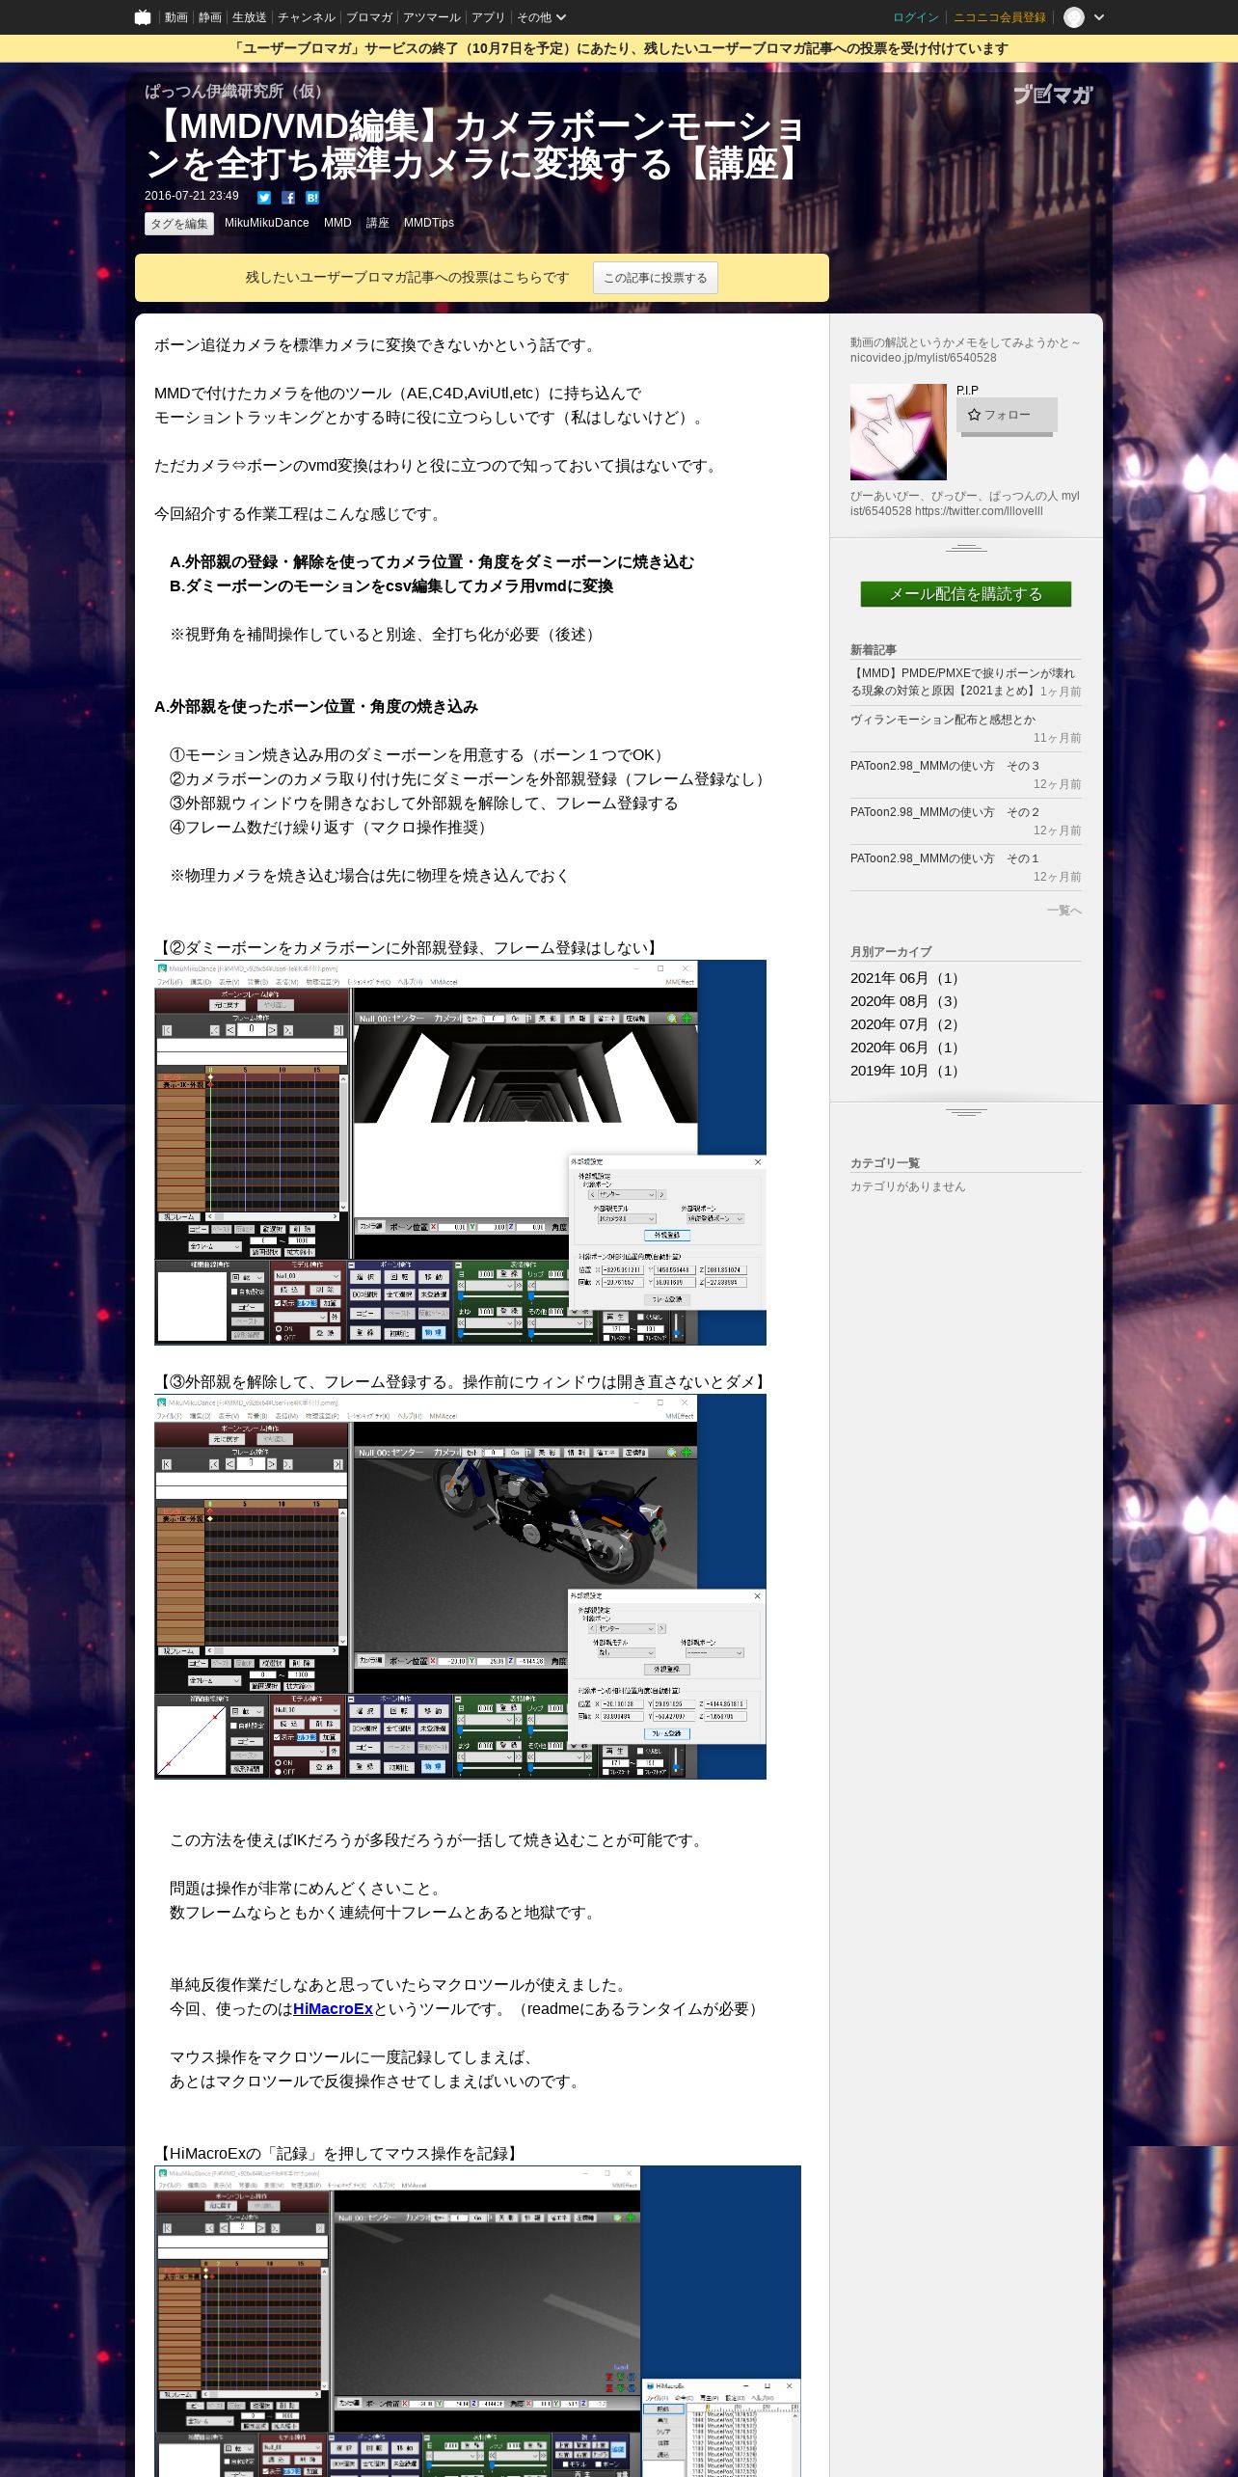Click the HiMacroEx hyperlink in article
This screenshot has height=2477, width=1238.
(333, 2008)
